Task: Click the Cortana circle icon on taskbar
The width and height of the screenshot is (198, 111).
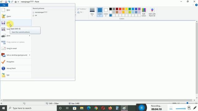Action: pyautogui.click(x=60, y=108)
